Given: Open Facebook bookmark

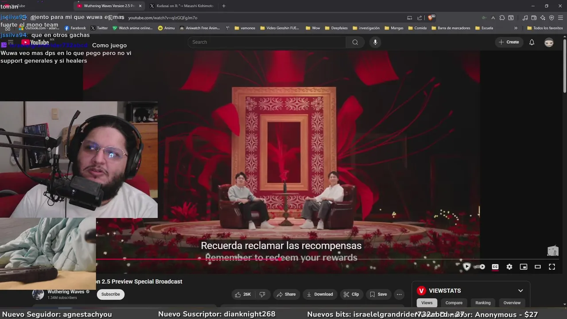Looking at the screenshot, I should click(75, 28).
